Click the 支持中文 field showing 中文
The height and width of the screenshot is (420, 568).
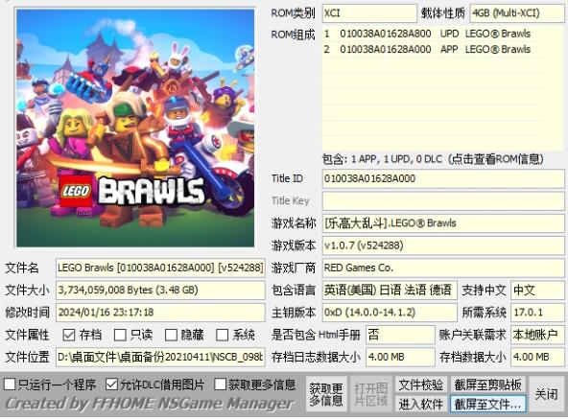pos(537,291)
